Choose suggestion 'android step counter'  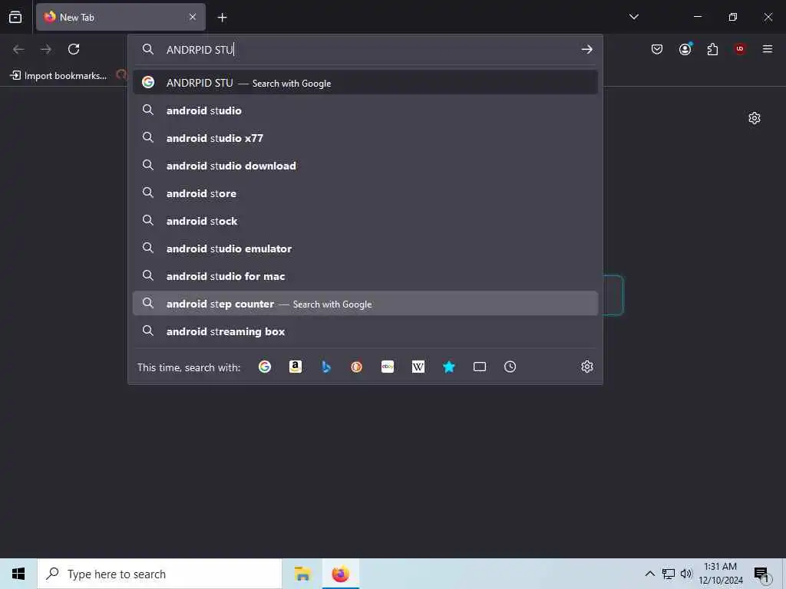pyautogui.click(x=365, y=304)
